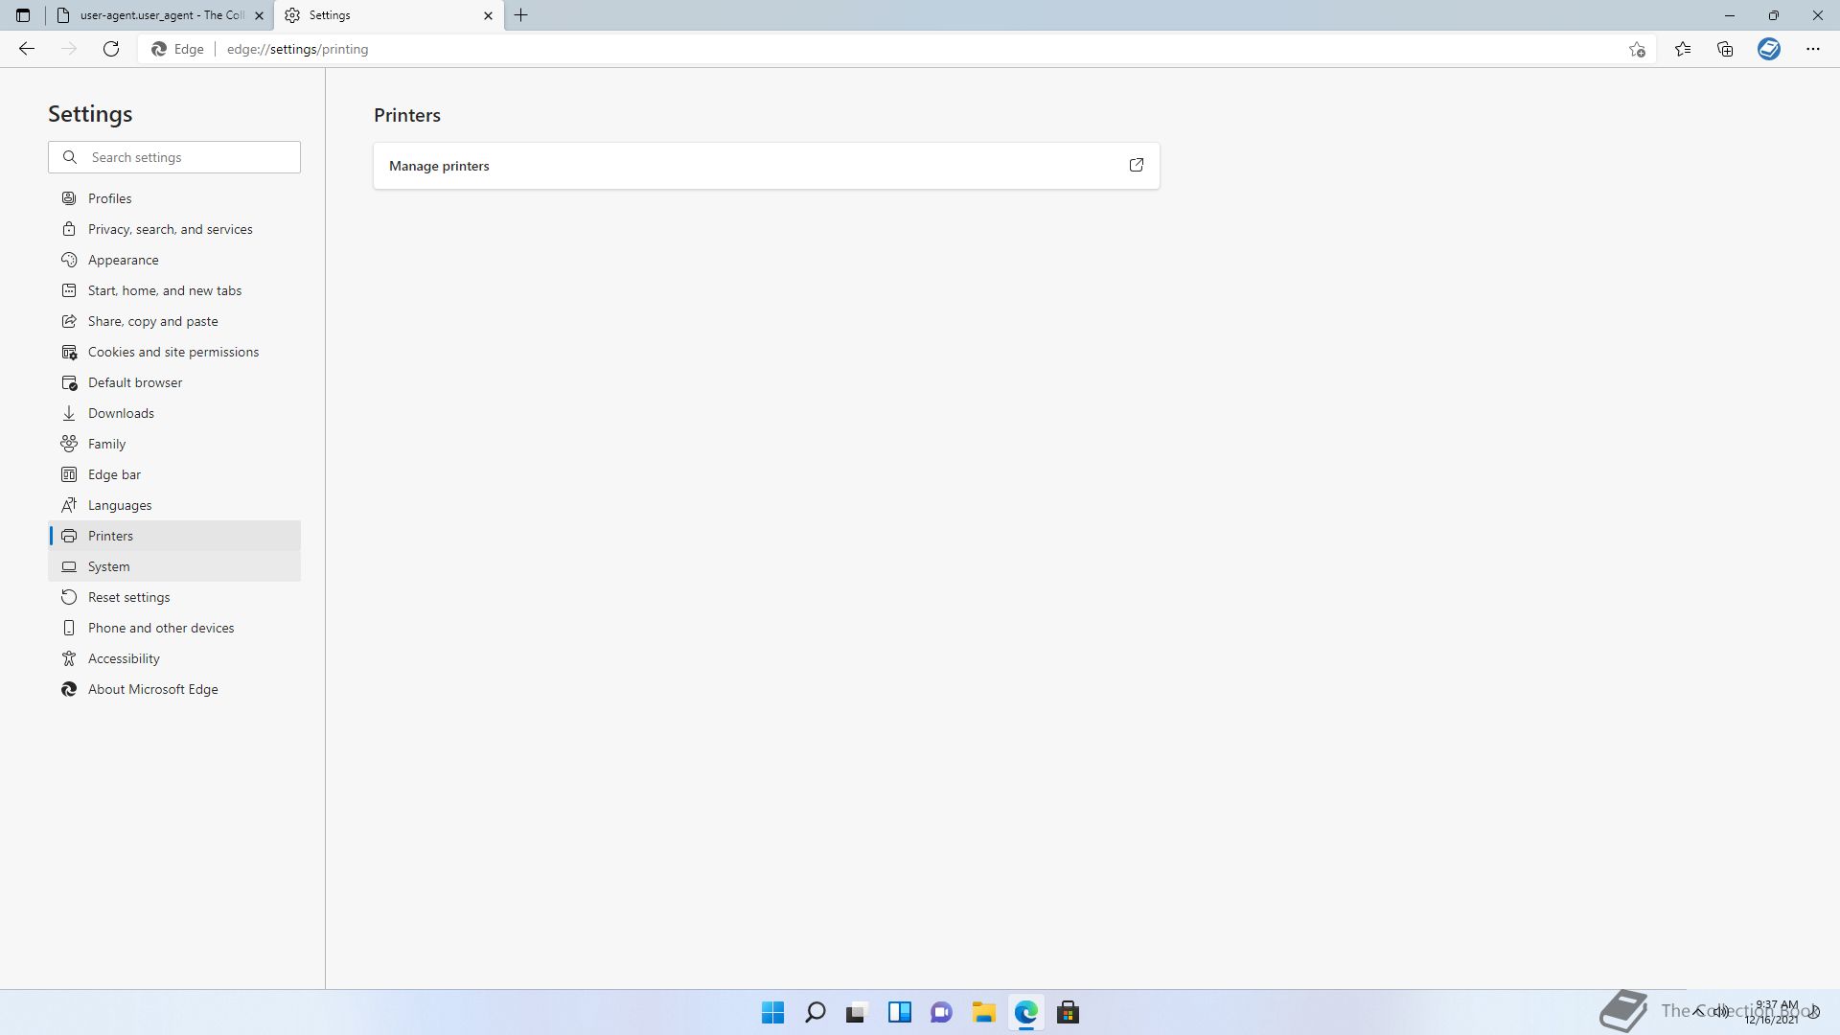Open File Explorer from the taskbar
The image size is (1840, 1035).
click(983, 1012)
